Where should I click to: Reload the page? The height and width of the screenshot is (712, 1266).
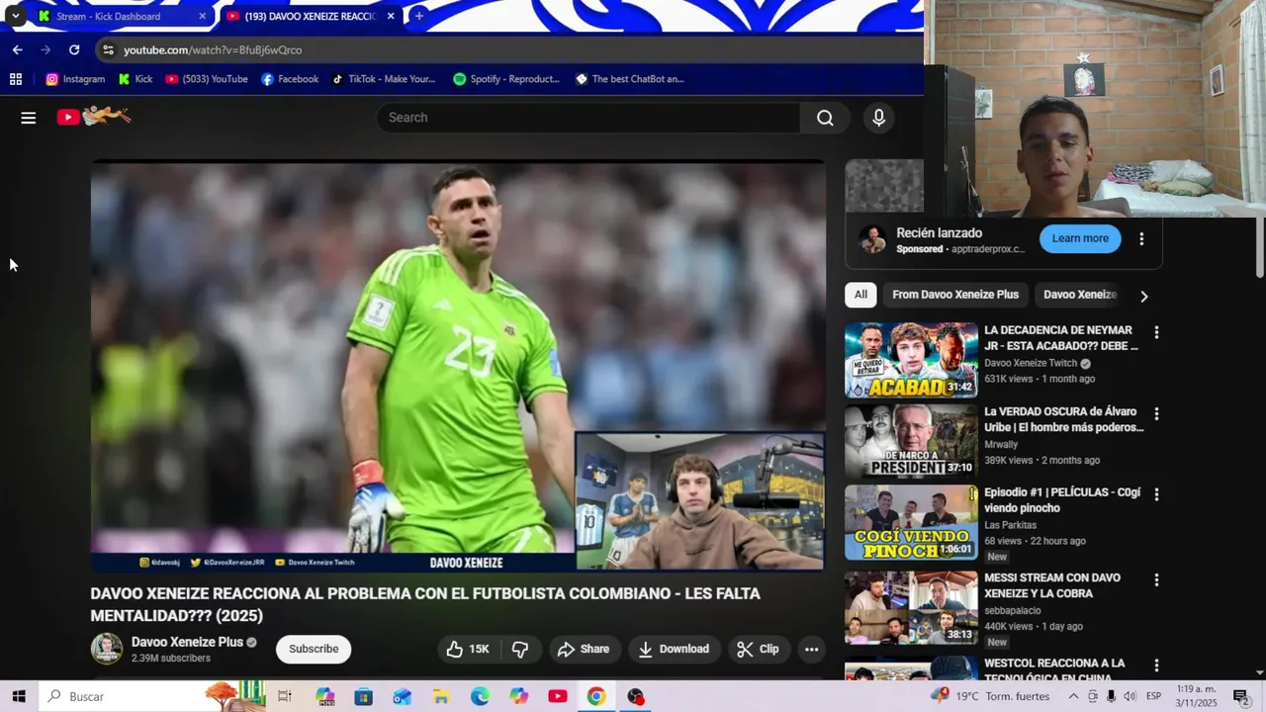tap(74, 49)
